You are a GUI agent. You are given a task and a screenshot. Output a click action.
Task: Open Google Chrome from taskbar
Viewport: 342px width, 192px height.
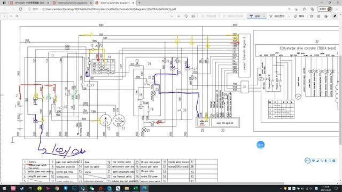click(x=57, y=188)
